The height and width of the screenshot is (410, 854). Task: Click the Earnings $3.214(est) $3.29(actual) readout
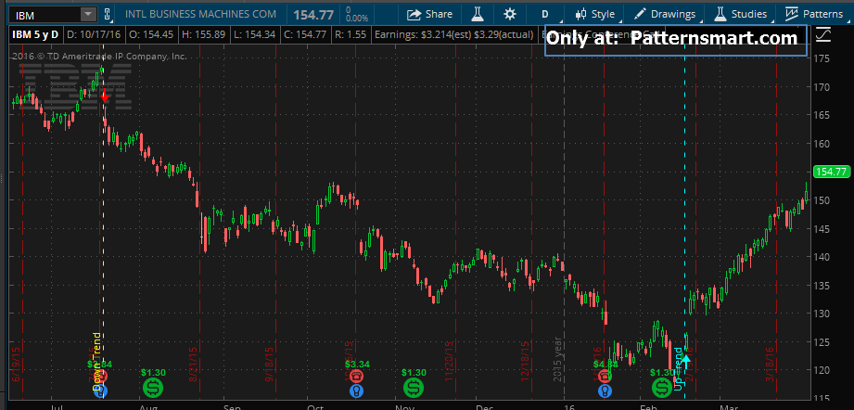coord(453,34)
